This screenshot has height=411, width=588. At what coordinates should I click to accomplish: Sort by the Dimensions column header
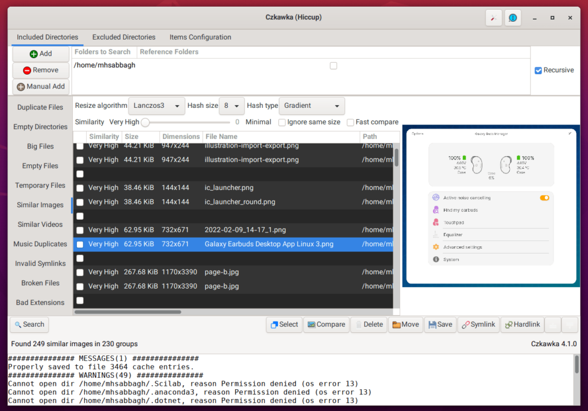(x=181, y=137)
